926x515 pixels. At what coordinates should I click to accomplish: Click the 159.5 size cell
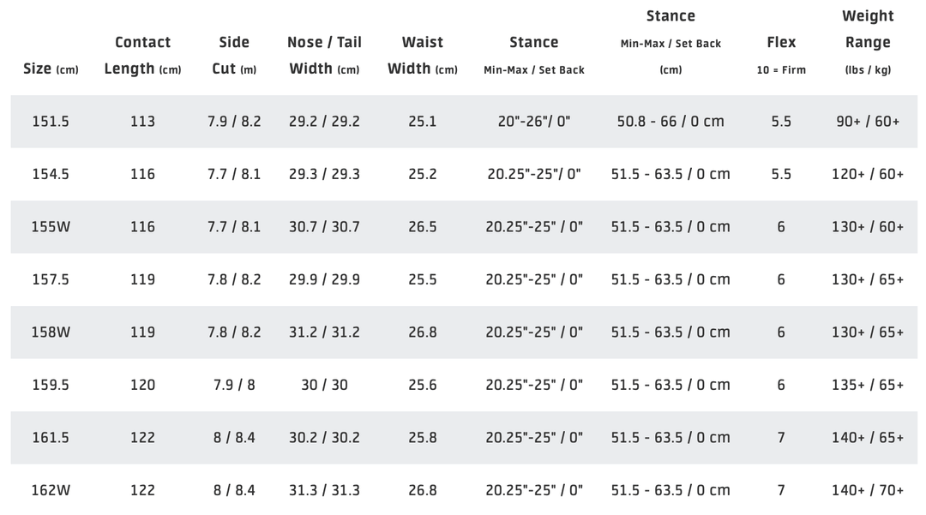[x=51, y=385]
